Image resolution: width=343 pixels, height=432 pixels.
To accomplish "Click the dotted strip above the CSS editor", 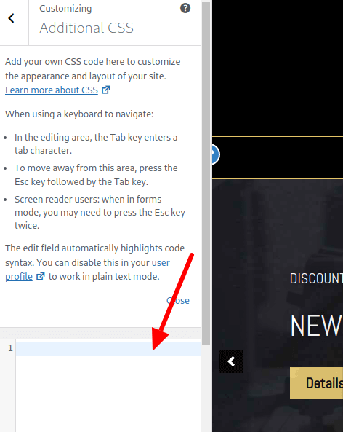I will click(100, 333).
